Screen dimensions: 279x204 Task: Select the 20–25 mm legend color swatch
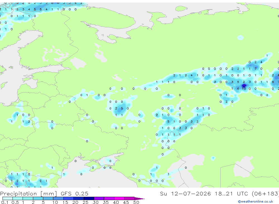click(x=79, y=198)
